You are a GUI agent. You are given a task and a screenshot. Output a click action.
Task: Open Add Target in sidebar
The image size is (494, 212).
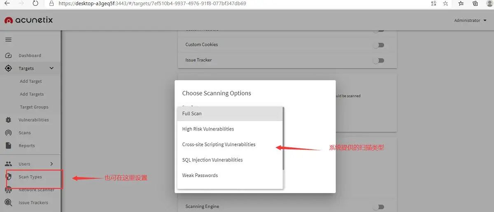(x=31, y=82)
